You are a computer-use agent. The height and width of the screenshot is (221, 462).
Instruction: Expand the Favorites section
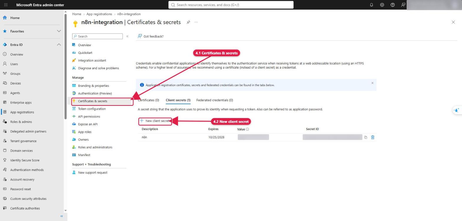tap(59, 31)
